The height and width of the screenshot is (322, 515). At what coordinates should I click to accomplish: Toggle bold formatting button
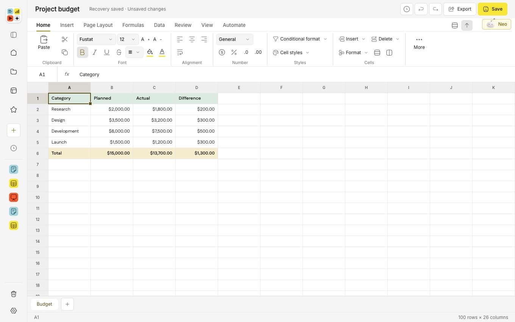pyautogui.click(x=83, y=52)
